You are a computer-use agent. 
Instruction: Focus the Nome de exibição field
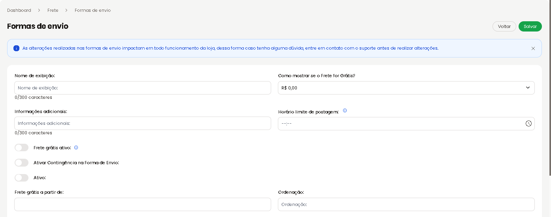[x=143, y=88]
